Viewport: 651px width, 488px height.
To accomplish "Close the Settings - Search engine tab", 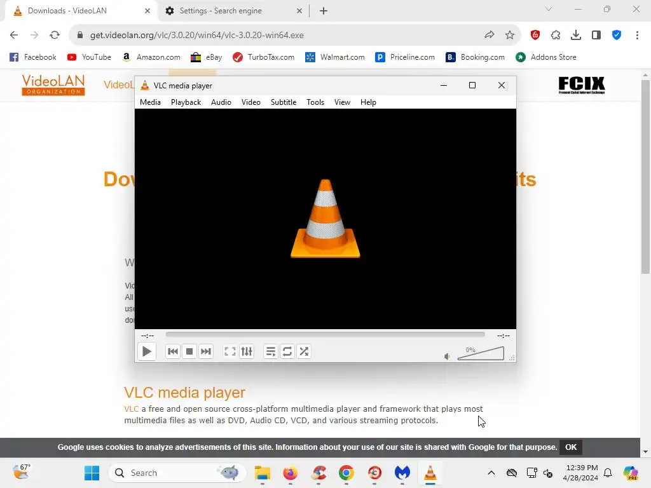I will click(299, 11).
